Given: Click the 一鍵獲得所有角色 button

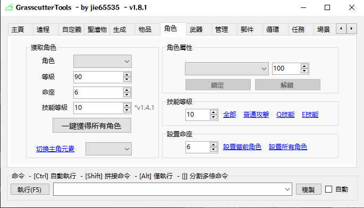Looking at the screenshot, I should (92, 125).
